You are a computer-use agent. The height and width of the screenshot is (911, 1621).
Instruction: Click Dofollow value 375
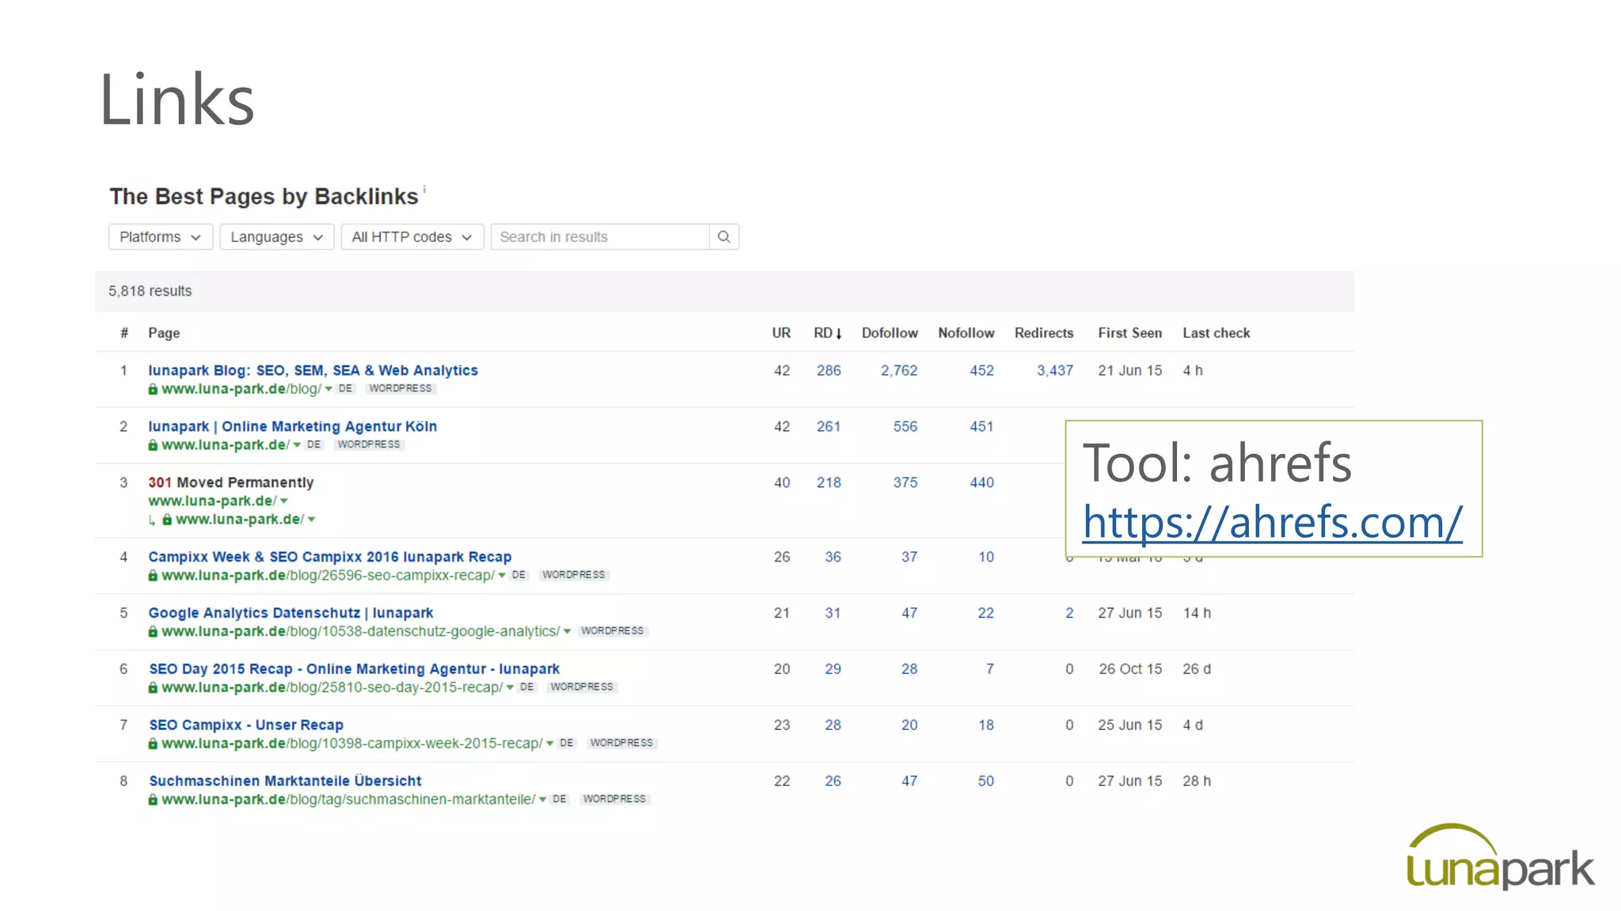905,482
